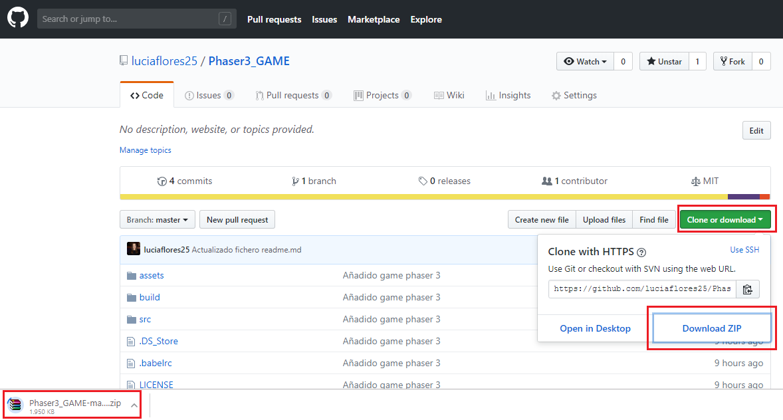Go to Marketplace
This screenshot has height=420, width=783.
point(374,19)
